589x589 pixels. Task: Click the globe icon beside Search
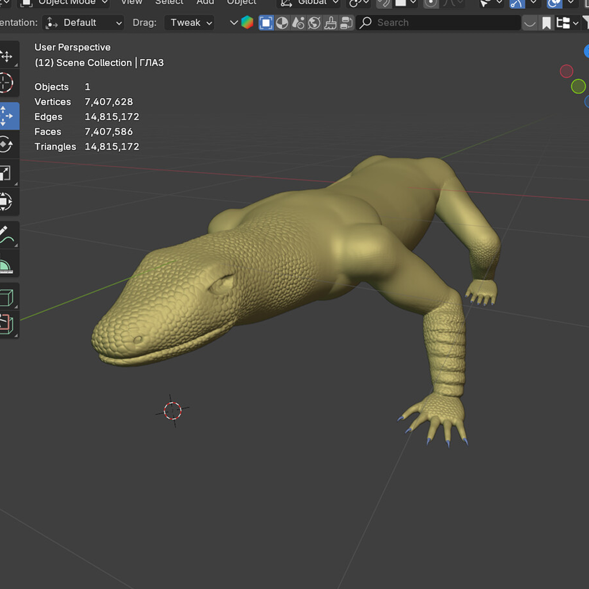[315, 23]
